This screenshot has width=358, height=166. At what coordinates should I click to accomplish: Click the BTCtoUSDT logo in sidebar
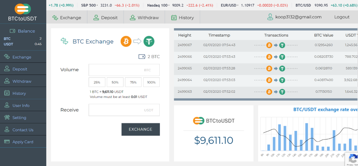(22, 12)
